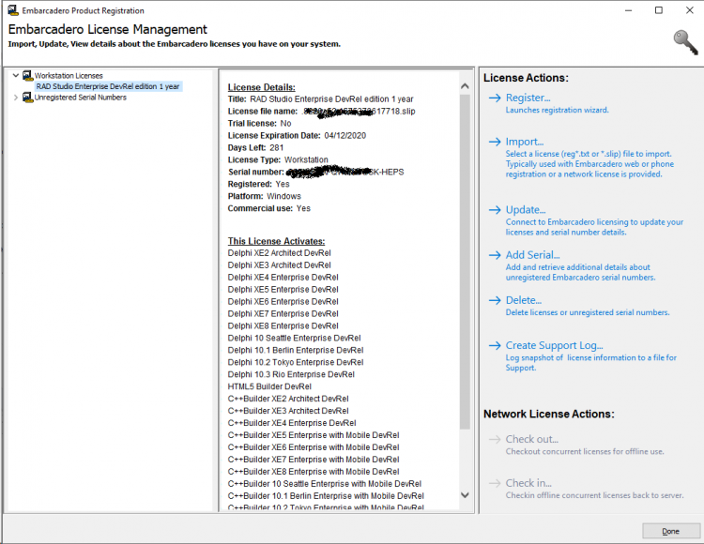Click the Unregistered Serial Numbers folder icon

28,98
